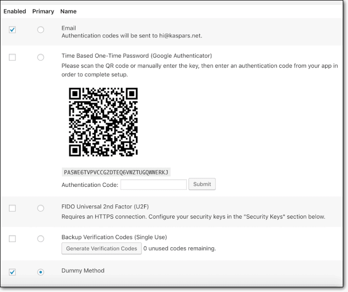This screenshot has width=348, height=292.
Task: Submit the authentication code
Action: click(202, 184)
